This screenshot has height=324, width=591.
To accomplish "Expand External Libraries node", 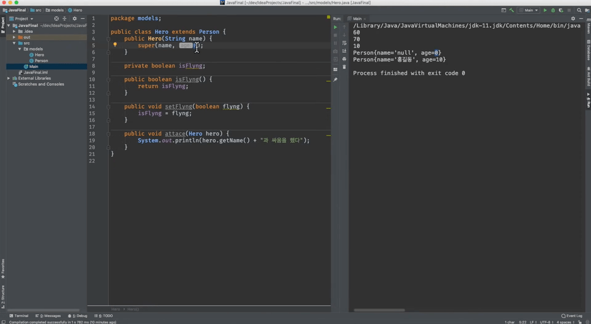I will click(x=9, y=78).
